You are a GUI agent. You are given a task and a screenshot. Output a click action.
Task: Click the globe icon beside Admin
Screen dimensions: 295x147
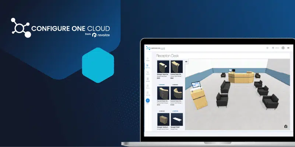(x=273, y=48)
